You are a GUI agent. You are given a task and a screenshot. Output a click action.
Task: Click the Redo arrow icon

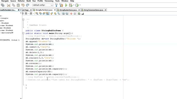(28, 5)
